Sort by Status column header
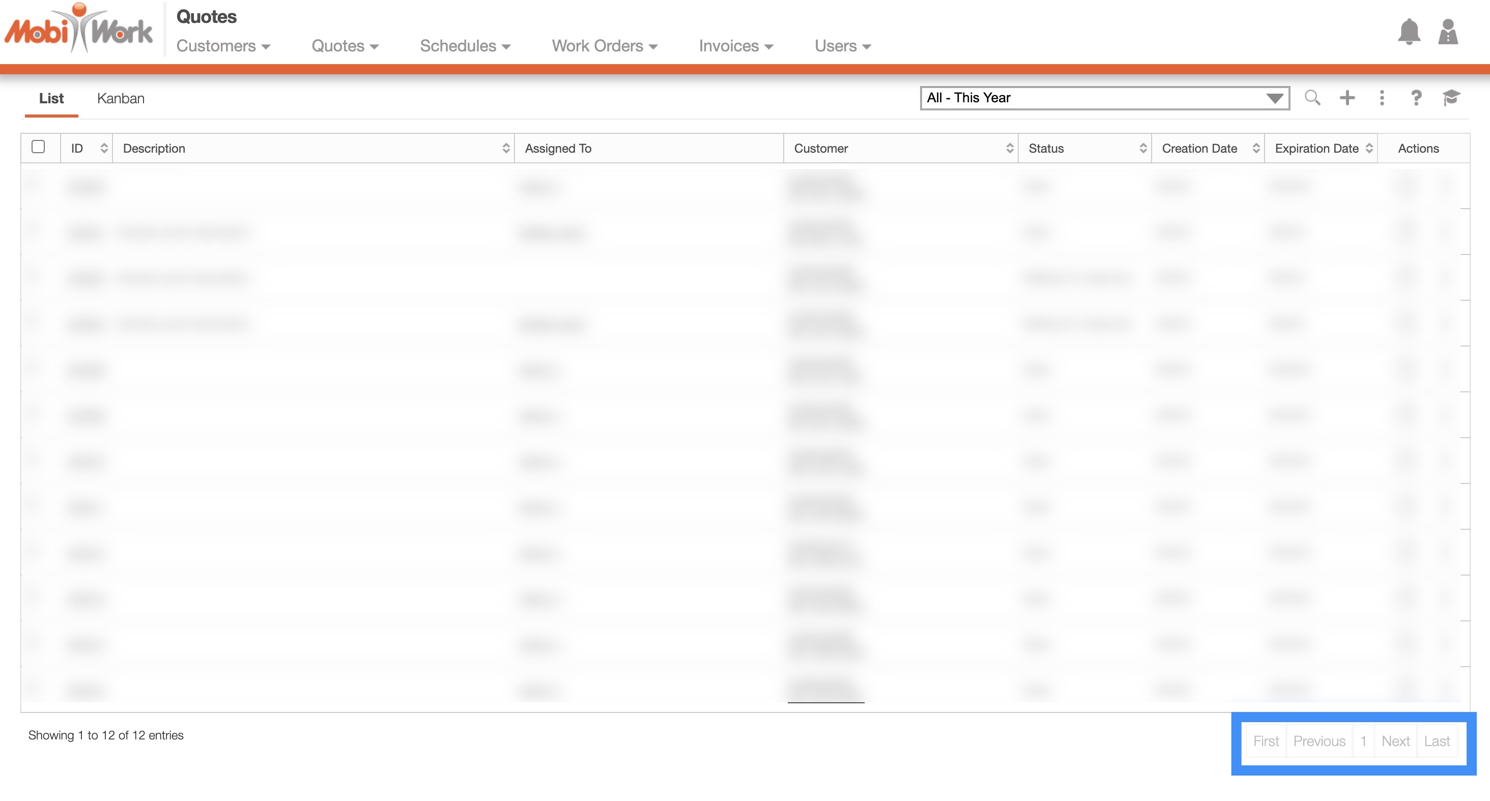Screen dimensions: 1490x801 click(1084, 149)
